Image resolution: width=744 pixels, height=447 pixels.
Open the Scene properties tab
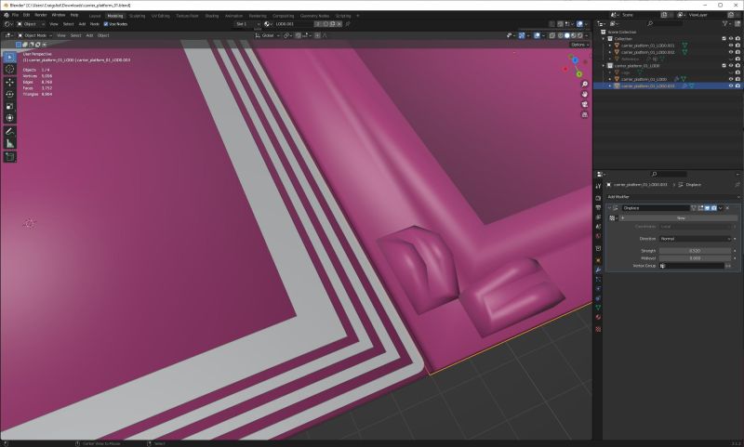coord(598,227)
